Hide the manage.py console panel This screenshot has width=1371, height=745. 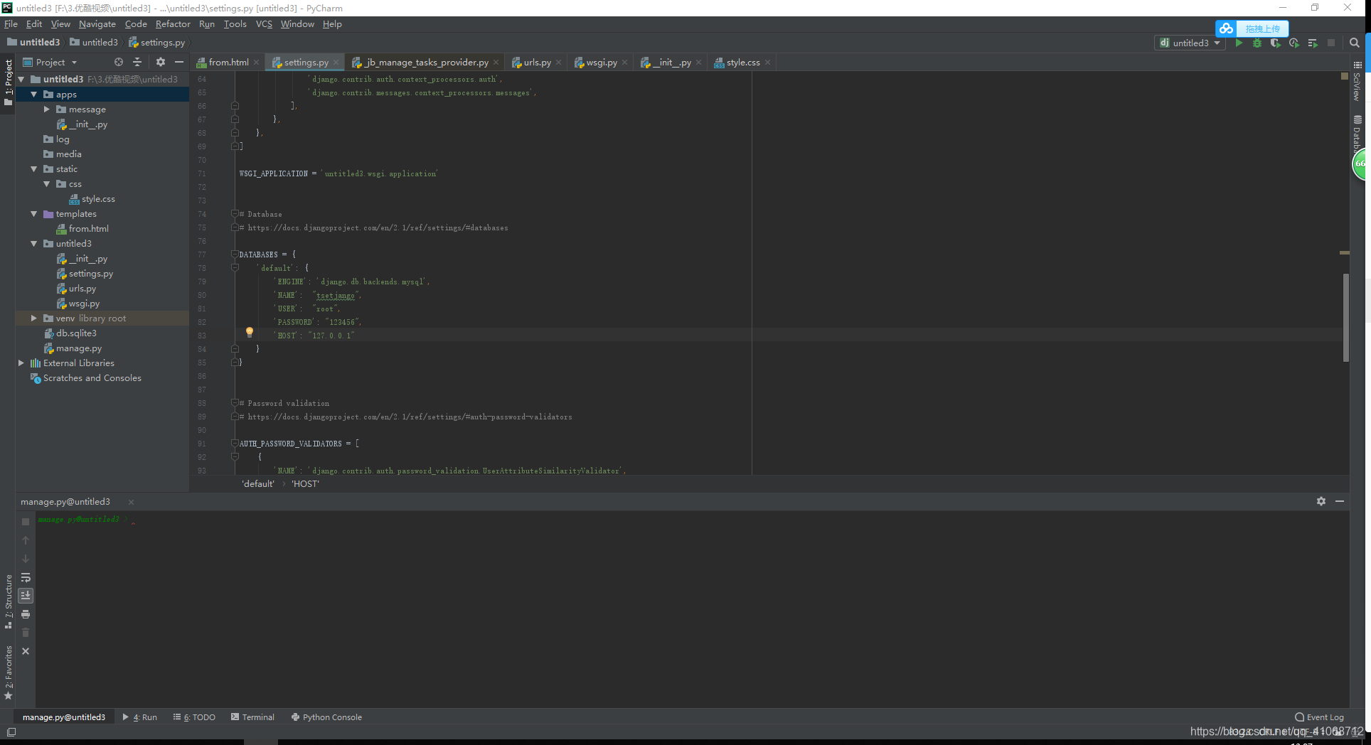(1340, 501)
